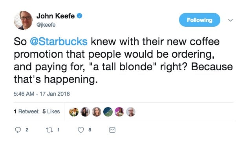This screenshot has height=144, width=247.
Task: View the 5 Likes list
Action: [x=51, y=111]
